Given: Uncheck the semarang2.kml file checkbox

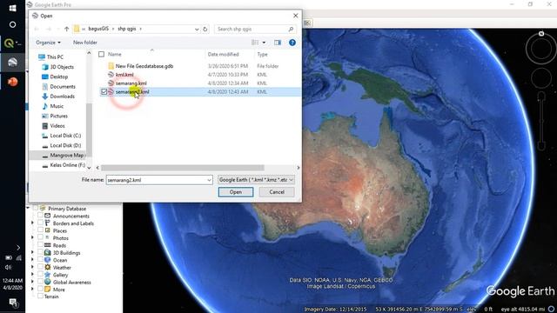Looking at the screenshot, I should [x=104, y=91].
